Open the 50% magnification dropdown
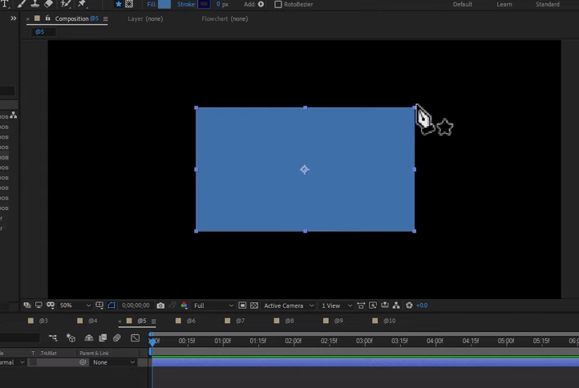 click(75, 305)
